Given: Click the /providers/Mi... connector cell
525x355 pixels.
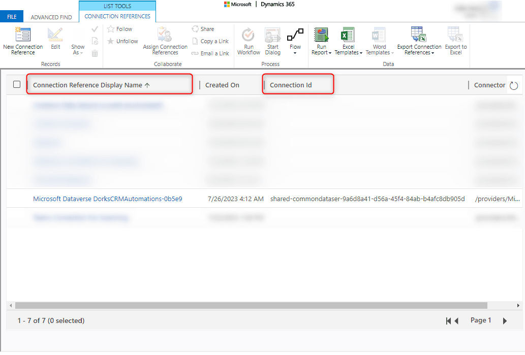Looking at the screenshot, I should coord(497,199).
